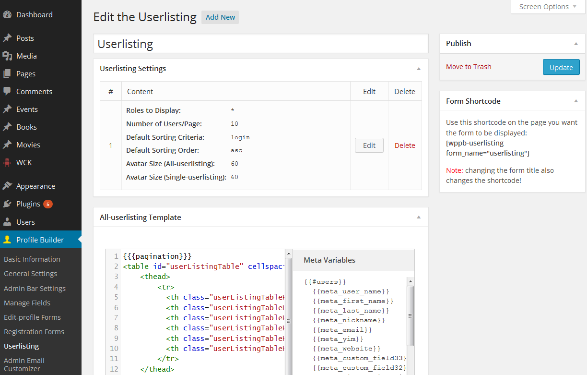Viewport: 587px width, 375px height.
Task: Click the Add New button
Action: [x=220, y=17]
